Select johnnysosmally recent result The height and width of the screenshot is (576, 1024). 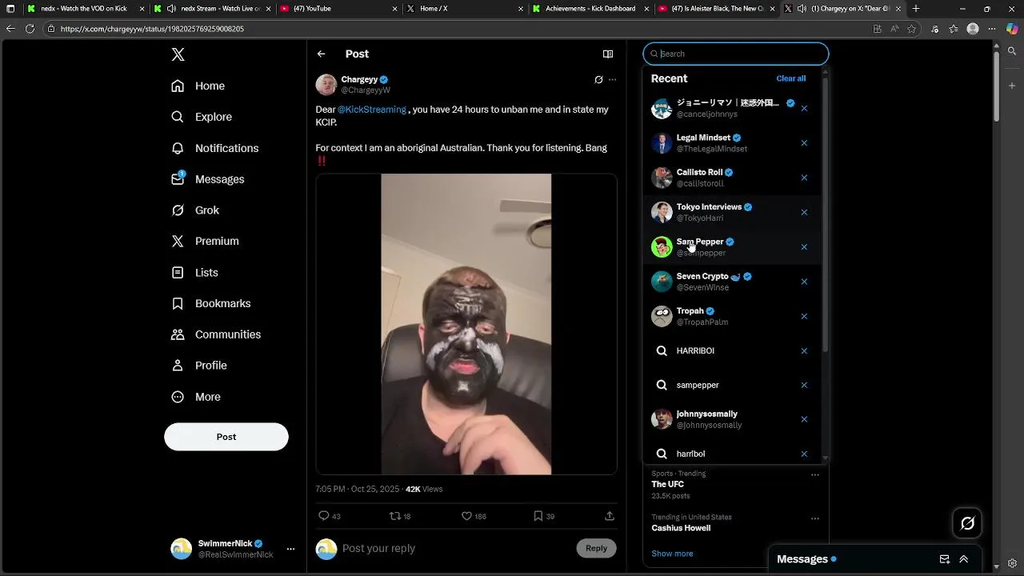point(732,419)
